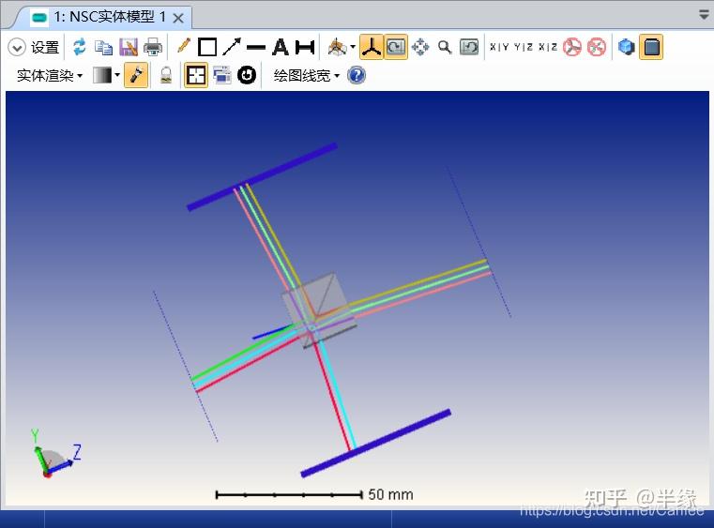Screen dimensions: 714x528
Task: Select the draw rectangle tool
Action: click(207, 47)
